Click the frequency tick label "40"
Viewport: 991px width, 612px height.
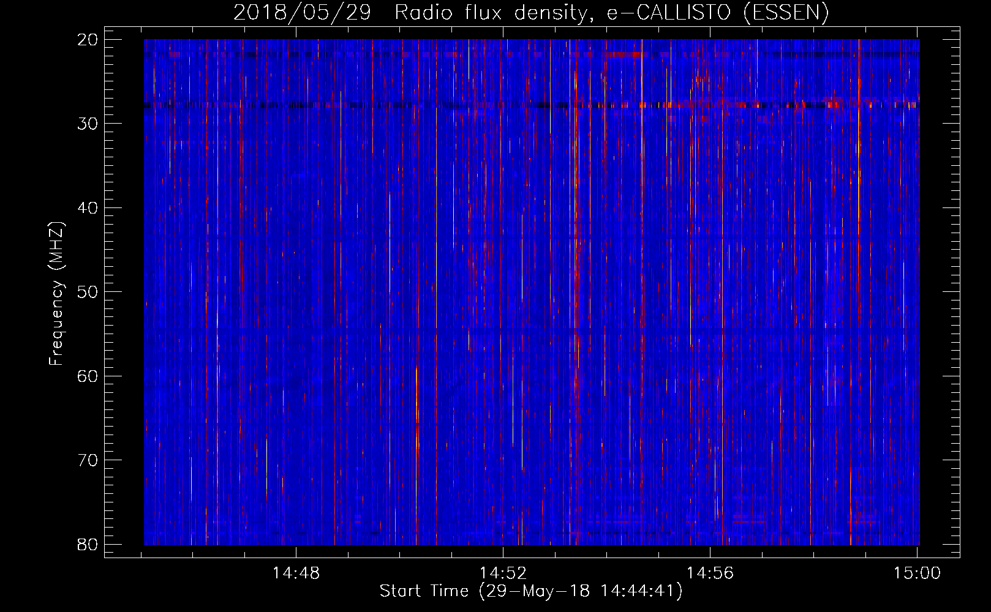pos(88,208)
